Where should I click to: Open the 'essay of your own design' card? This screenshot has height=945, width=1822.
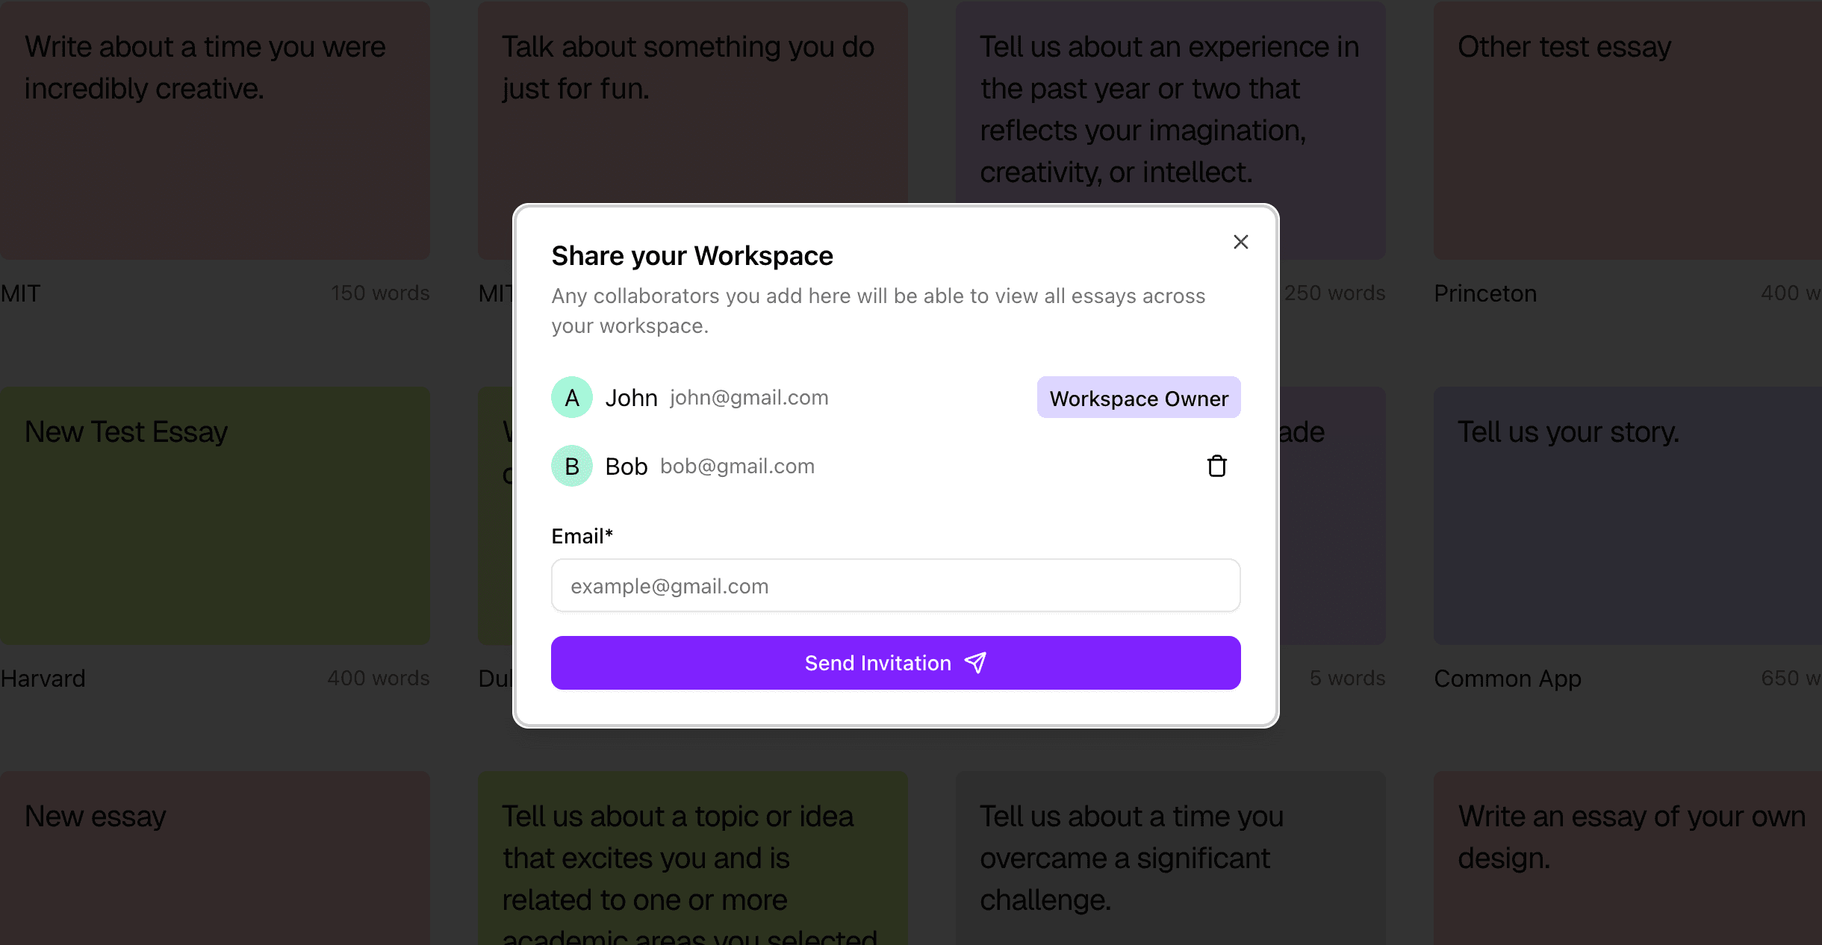(1628, 858)
